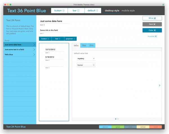Choose the glacier theme swatch
169x134 pixels.
tap(105, 127)
